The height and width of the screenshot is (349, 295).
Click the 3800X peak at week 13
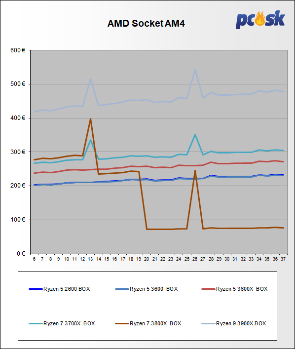pos(90,119)
